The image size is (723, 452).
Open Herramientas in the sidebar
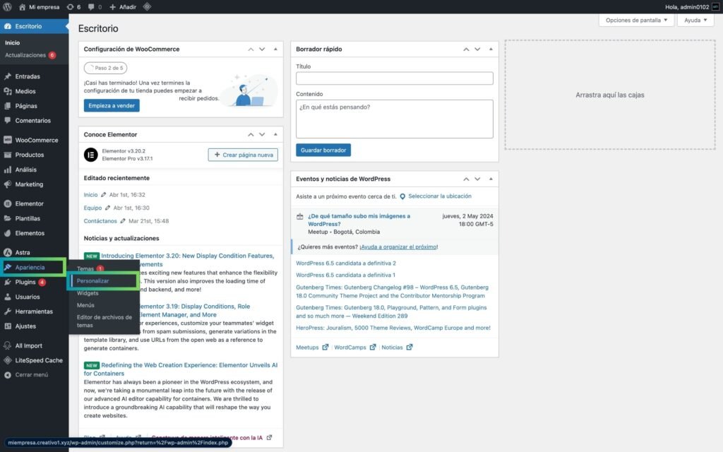click(x=34, y=311)
